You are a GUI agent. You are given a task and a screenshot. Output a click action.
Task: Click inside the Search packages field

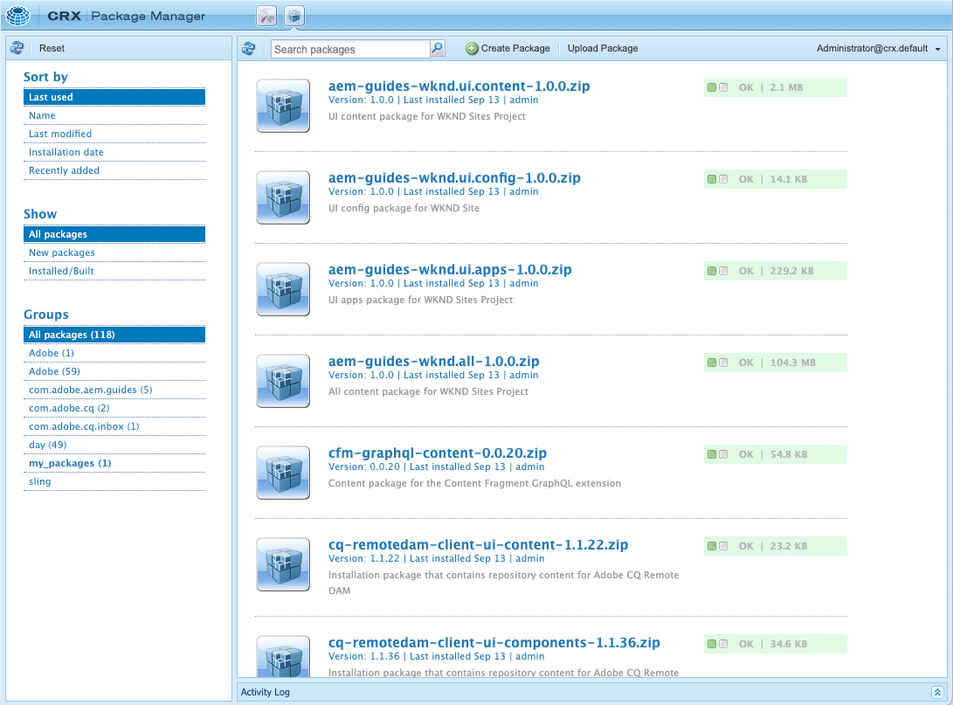[x=349, y=49]
